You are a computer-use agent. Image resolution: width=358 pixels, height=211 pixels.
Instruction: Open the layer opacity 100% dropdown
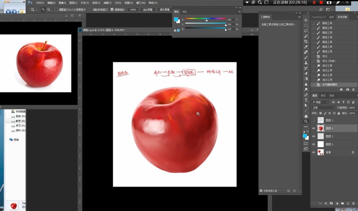click(352, 107)
